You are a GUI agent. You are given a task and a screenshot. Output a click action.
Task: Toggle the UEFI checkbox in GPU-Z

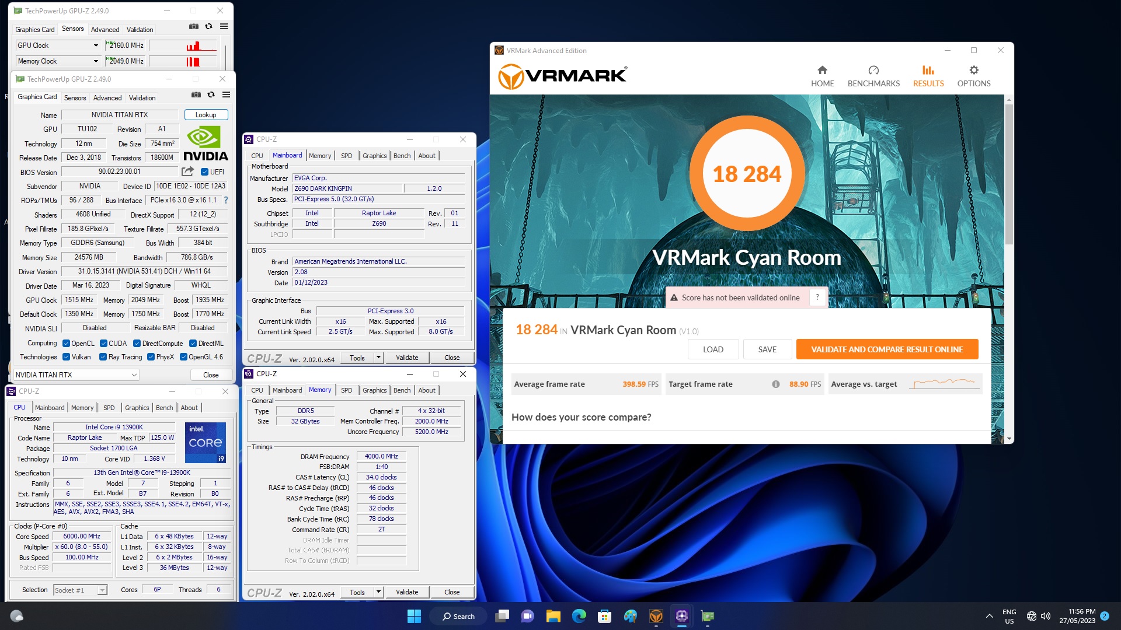[204, 171]
